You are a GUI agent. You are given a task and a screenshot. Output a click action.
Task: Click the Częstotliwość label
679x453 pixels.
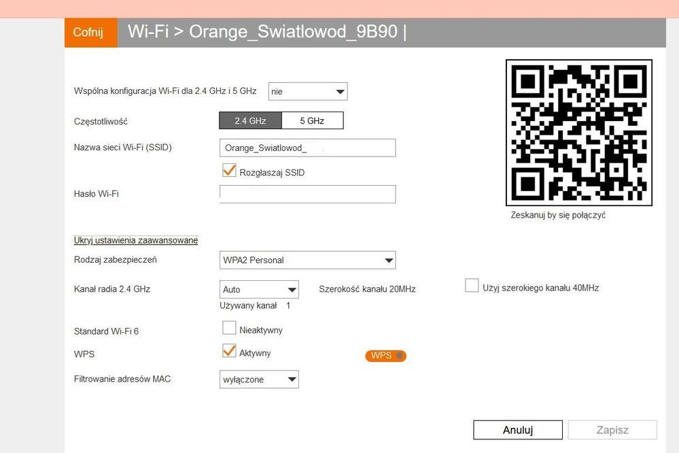101,121
